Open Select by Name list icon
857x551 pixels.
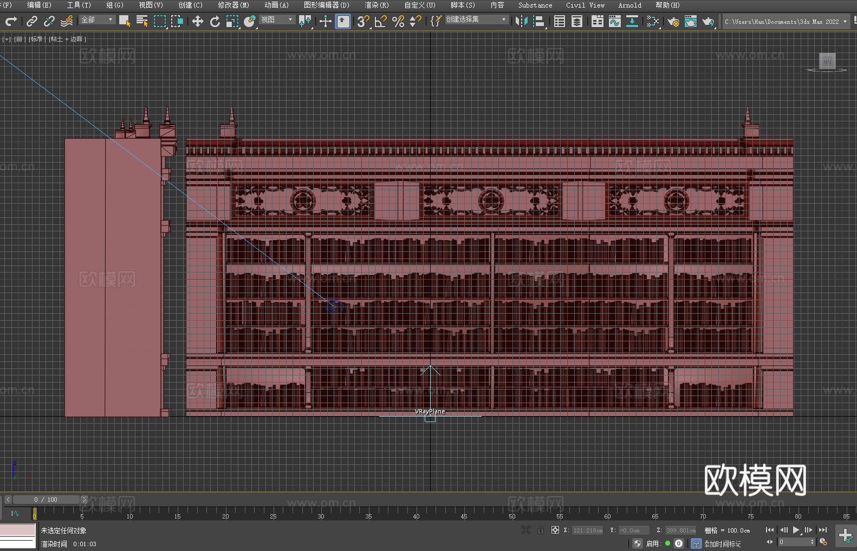pyautogui.click(x=142, y=21)
